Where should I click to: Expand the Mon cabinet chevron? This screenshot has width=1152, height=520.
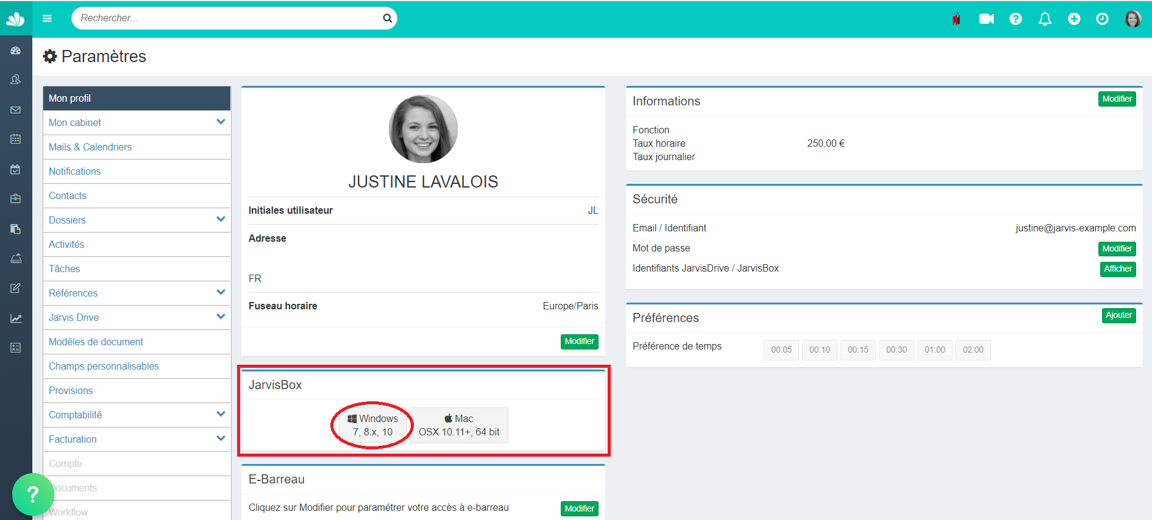(221, 122)
